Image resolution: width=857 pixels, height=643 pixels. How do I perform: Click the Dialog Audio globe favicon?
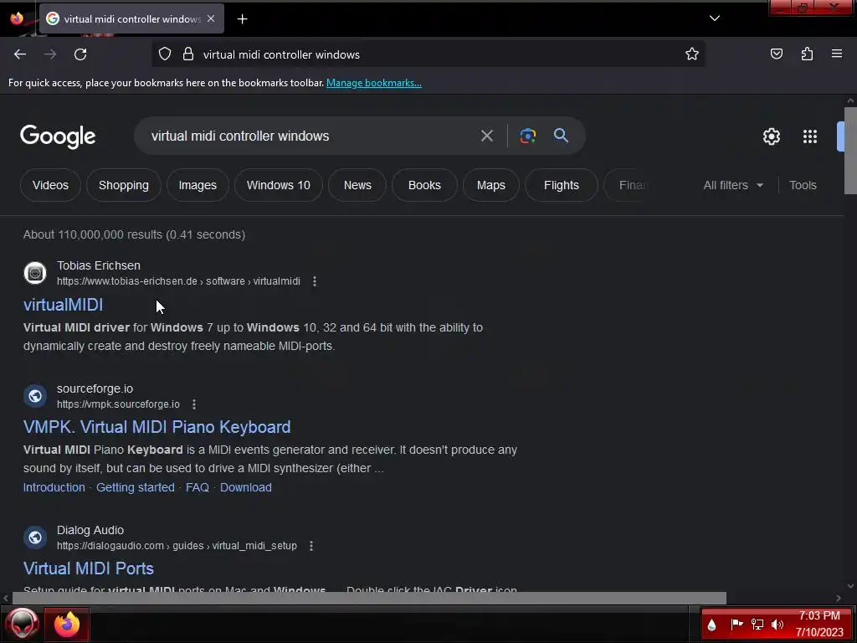pyautogui.click(x=35, y=538)
